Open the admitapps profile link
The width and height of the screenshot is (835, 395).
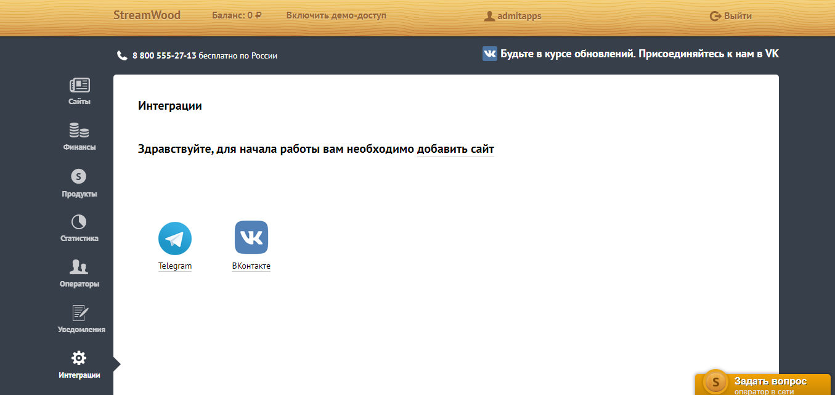click(519, 16)
